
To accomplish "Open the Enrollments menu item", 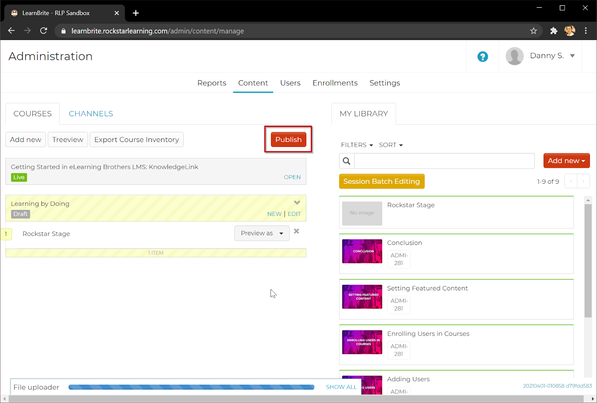I will pos(335,83).
